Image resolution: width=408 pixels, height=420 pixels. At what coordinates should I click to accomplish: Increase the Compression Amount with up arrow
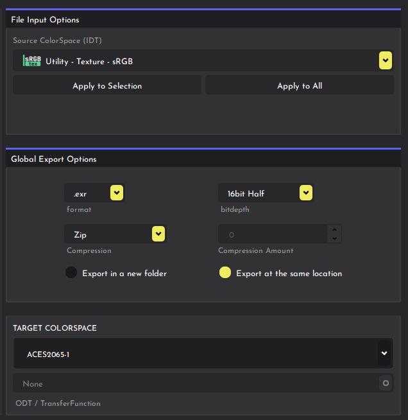334,229
